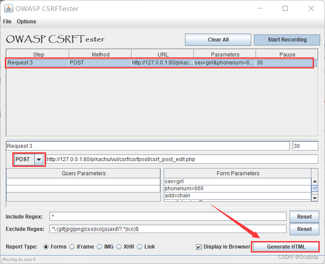
Task: Minimize the OWASP CSRFTester window
Action: click(260, 8)
